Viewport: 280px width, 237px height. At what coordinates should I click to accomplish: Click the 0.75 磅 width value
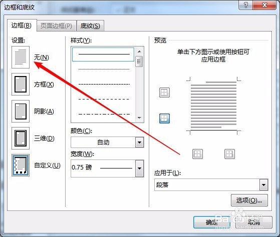pyautogui.click(x=82, y=167)
